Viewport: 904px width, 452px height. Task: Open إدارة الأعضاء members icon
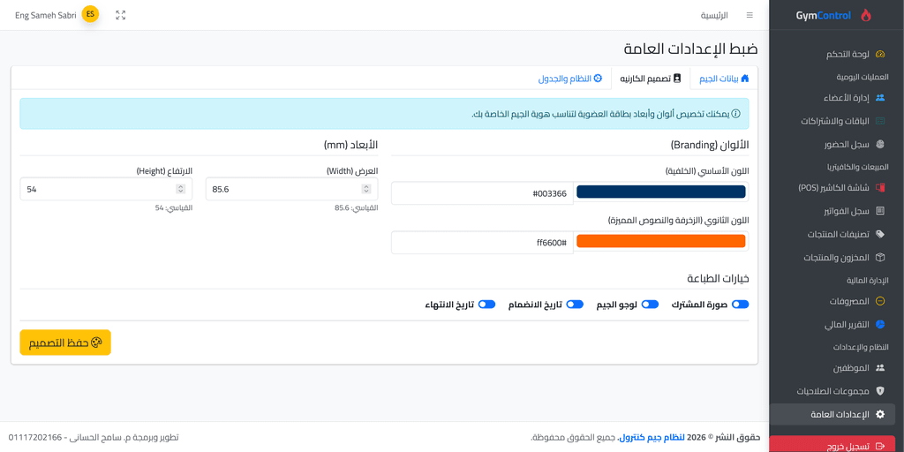pyautogui.click(x=880, y=97)
